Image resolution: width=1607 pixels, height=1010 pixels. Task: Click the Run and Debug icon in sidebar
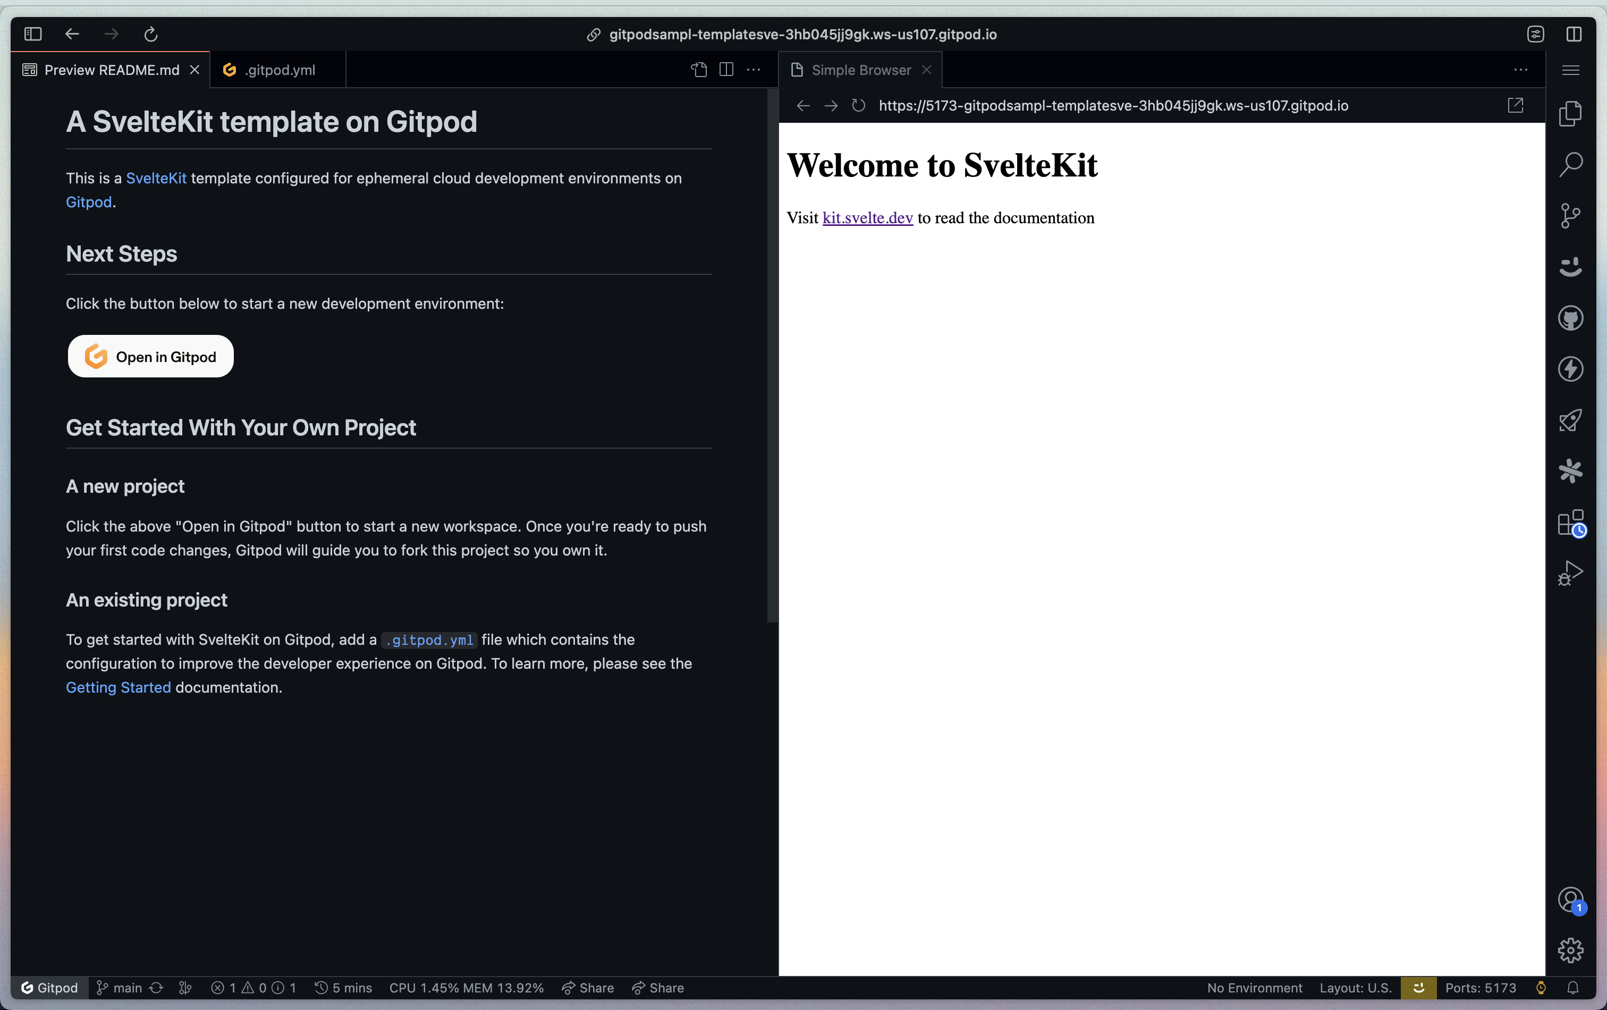tap(1571, 573)
